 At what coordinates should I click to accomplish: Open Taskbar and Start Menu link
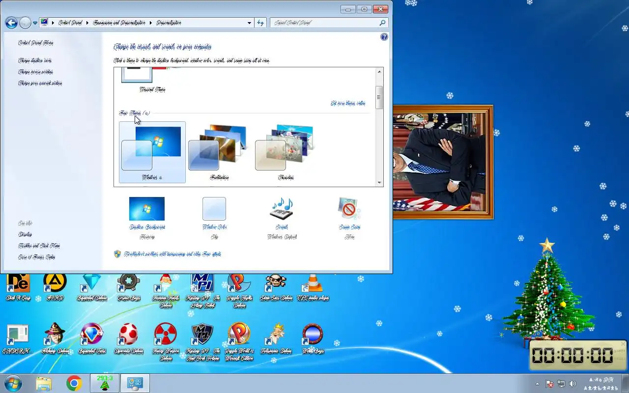click(39, 246)
